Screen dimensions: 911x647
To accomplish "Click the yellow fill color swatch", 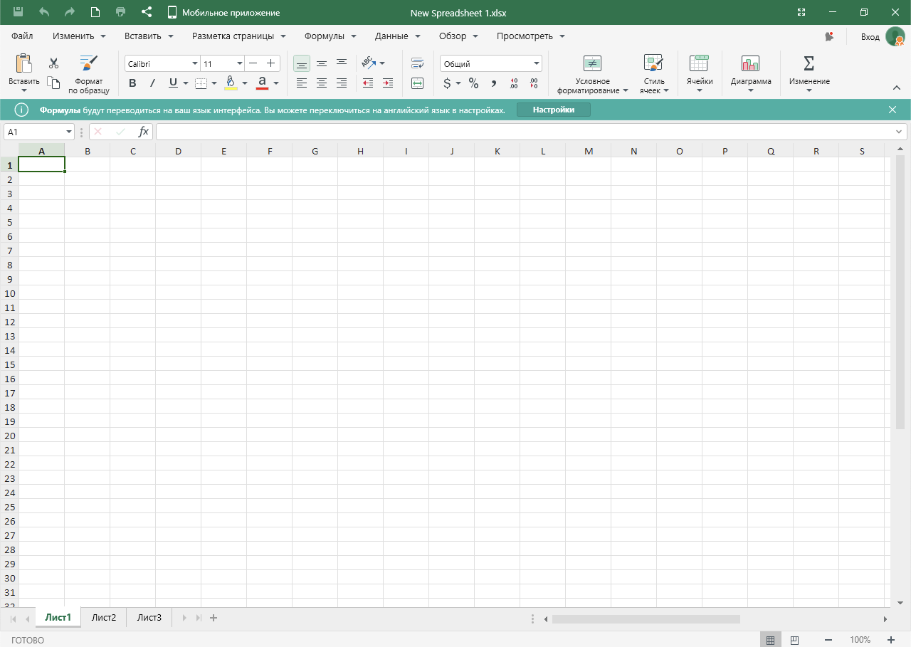I will coord(231,83).
